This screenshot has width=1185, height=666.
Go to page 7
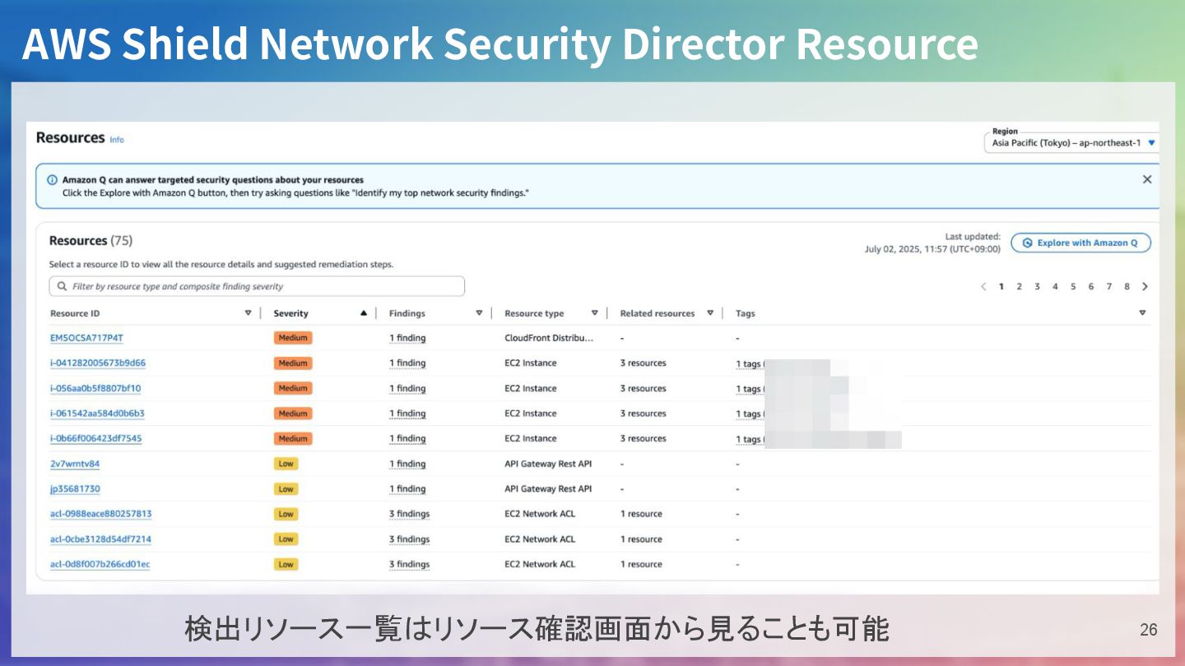[1109, 287]
